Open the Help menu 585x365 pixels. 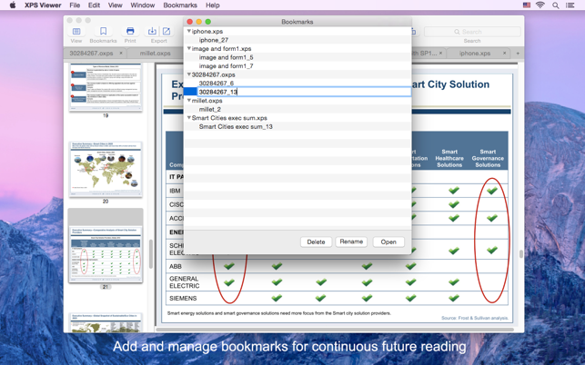tap(213, 5)
